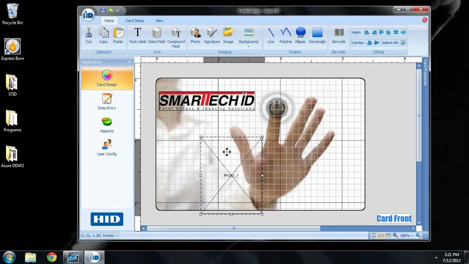Click the vertical scrollbar thumb
The height and width of the screenshot is (264, 469).
(419, 115)
